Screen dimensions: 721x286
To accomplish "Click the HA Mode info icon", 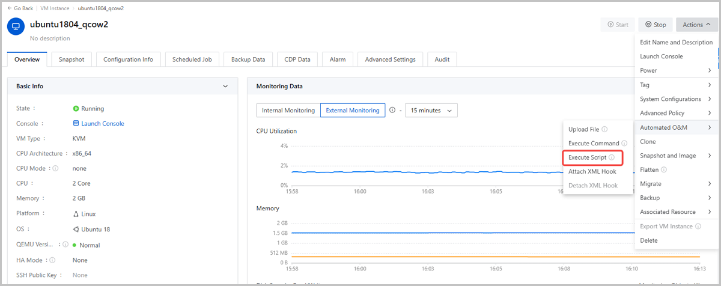I will coord(52,260).
